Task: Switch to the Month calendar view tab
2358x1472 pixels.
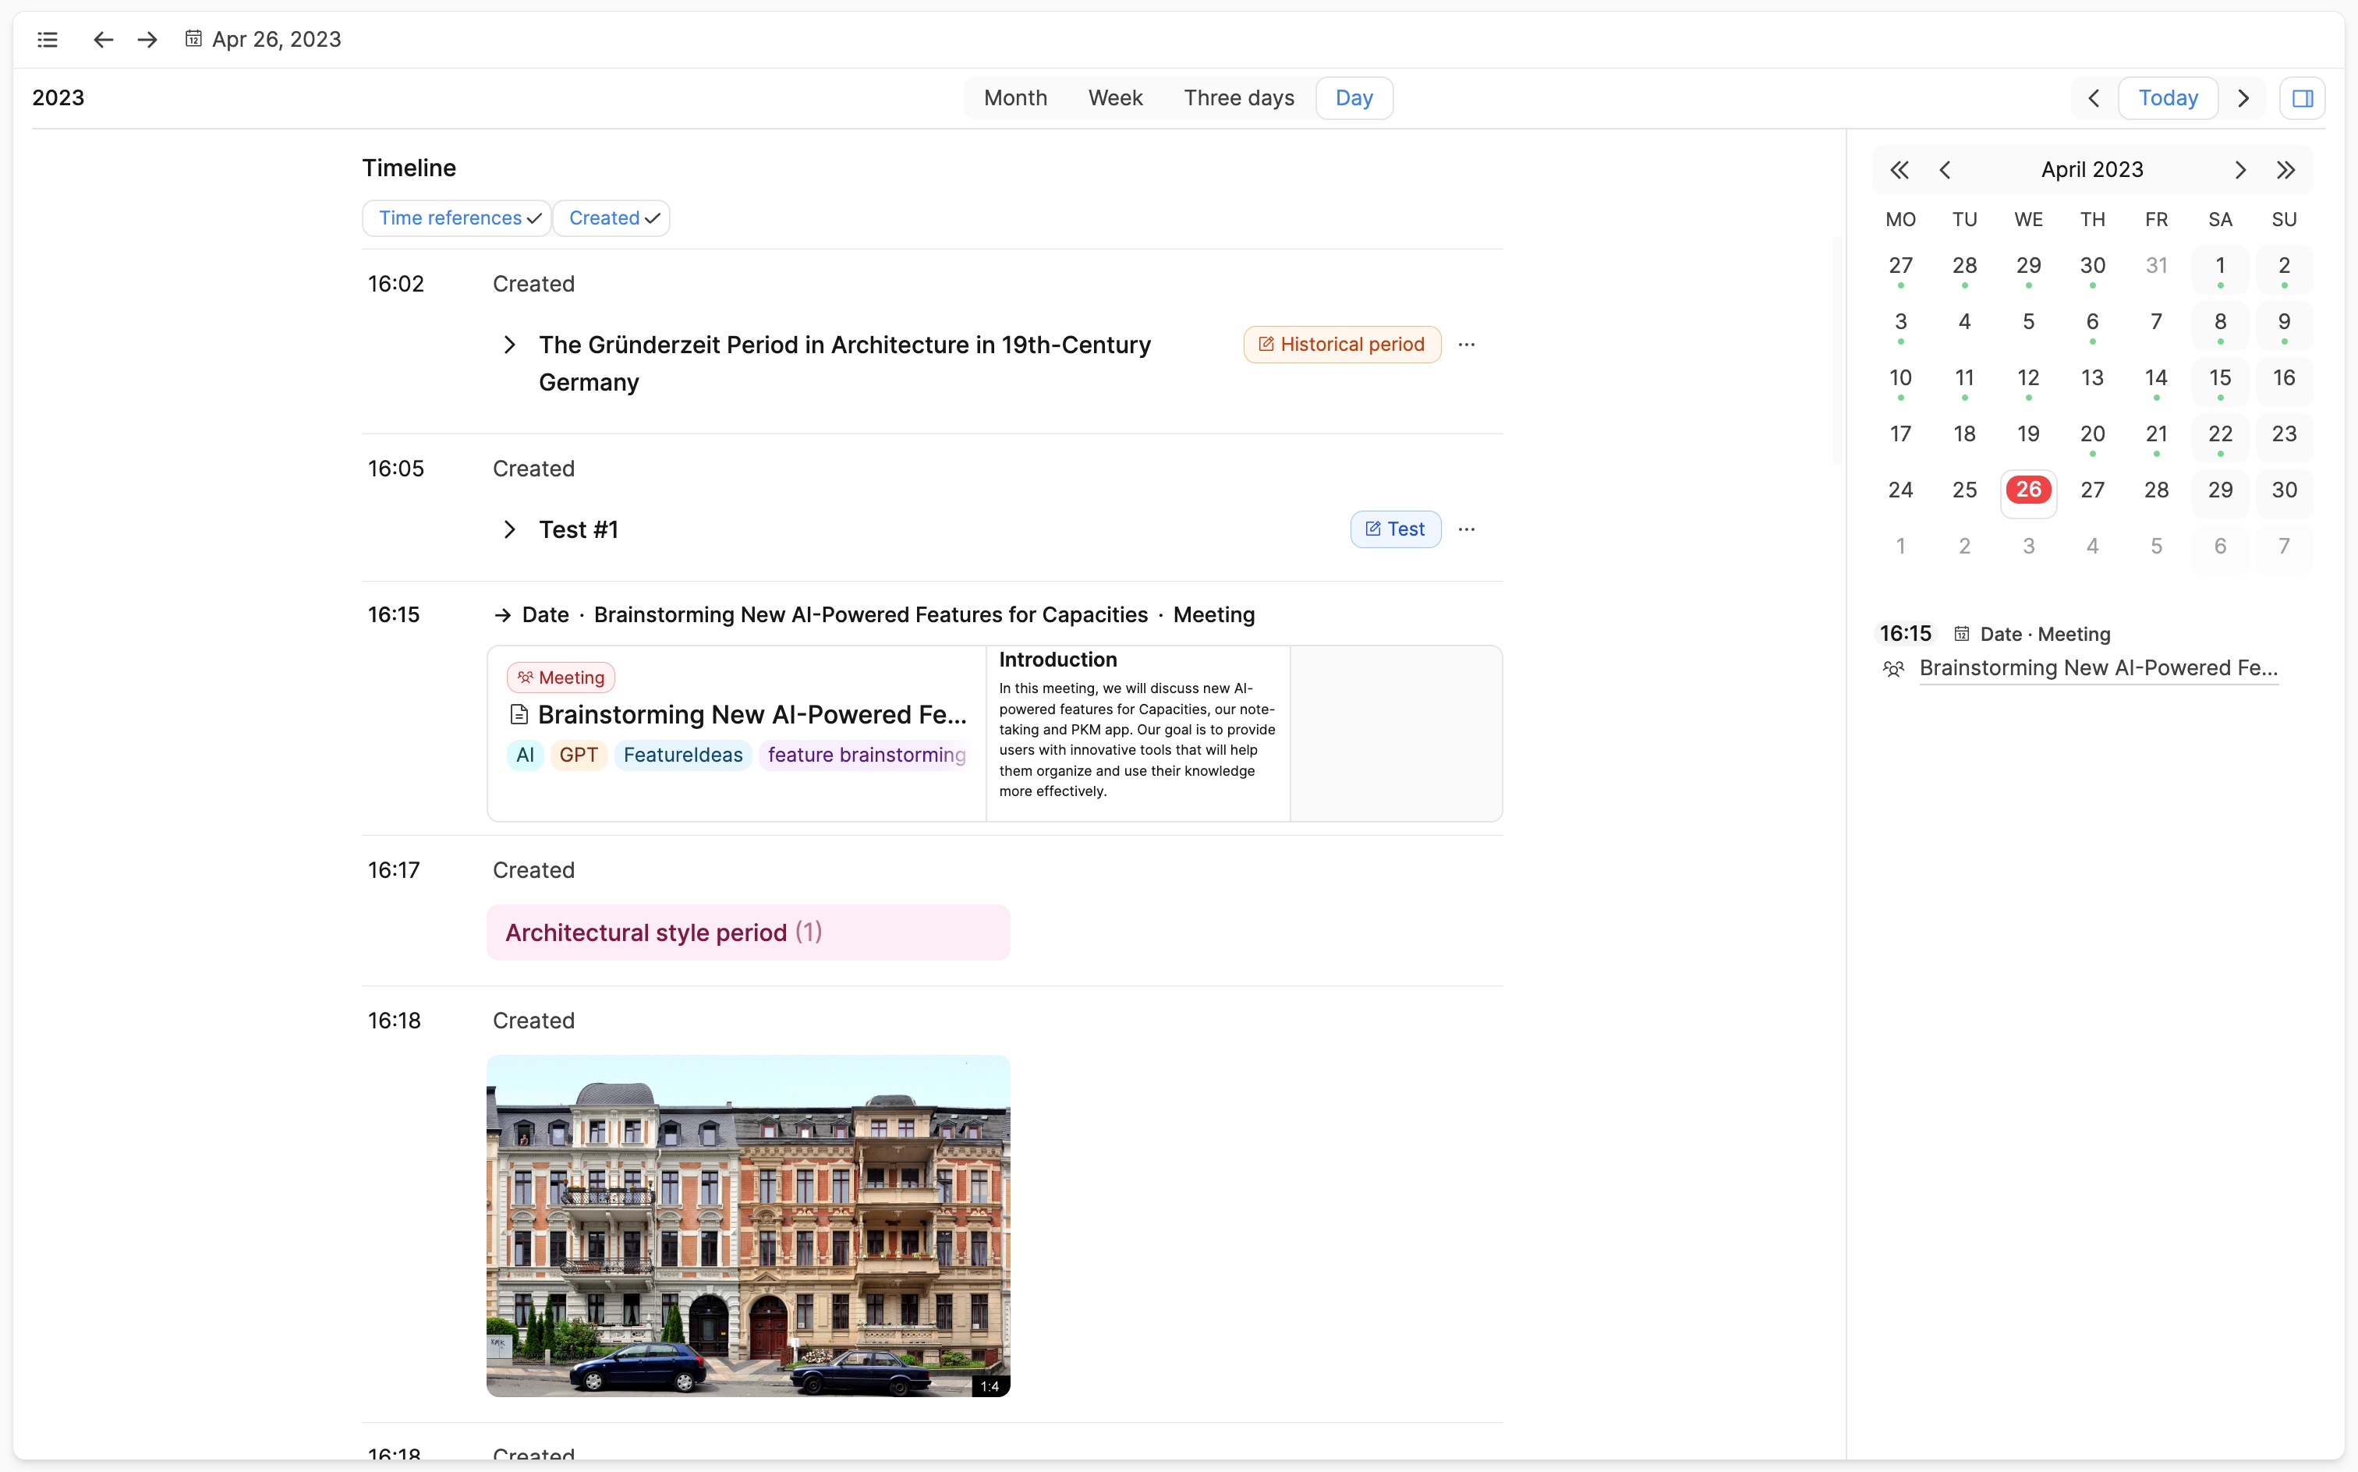Action: (x=1015, y=97)
